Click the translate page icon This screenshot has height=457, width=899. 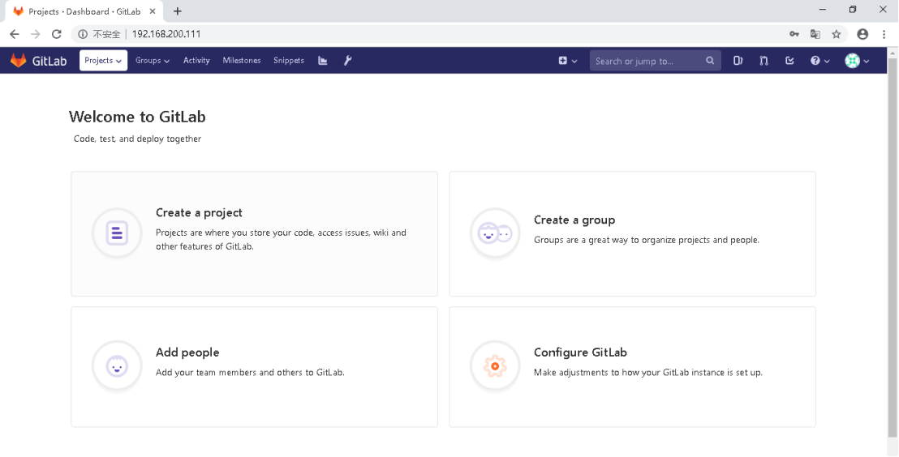pyautogui.click(x=815, y=34)
